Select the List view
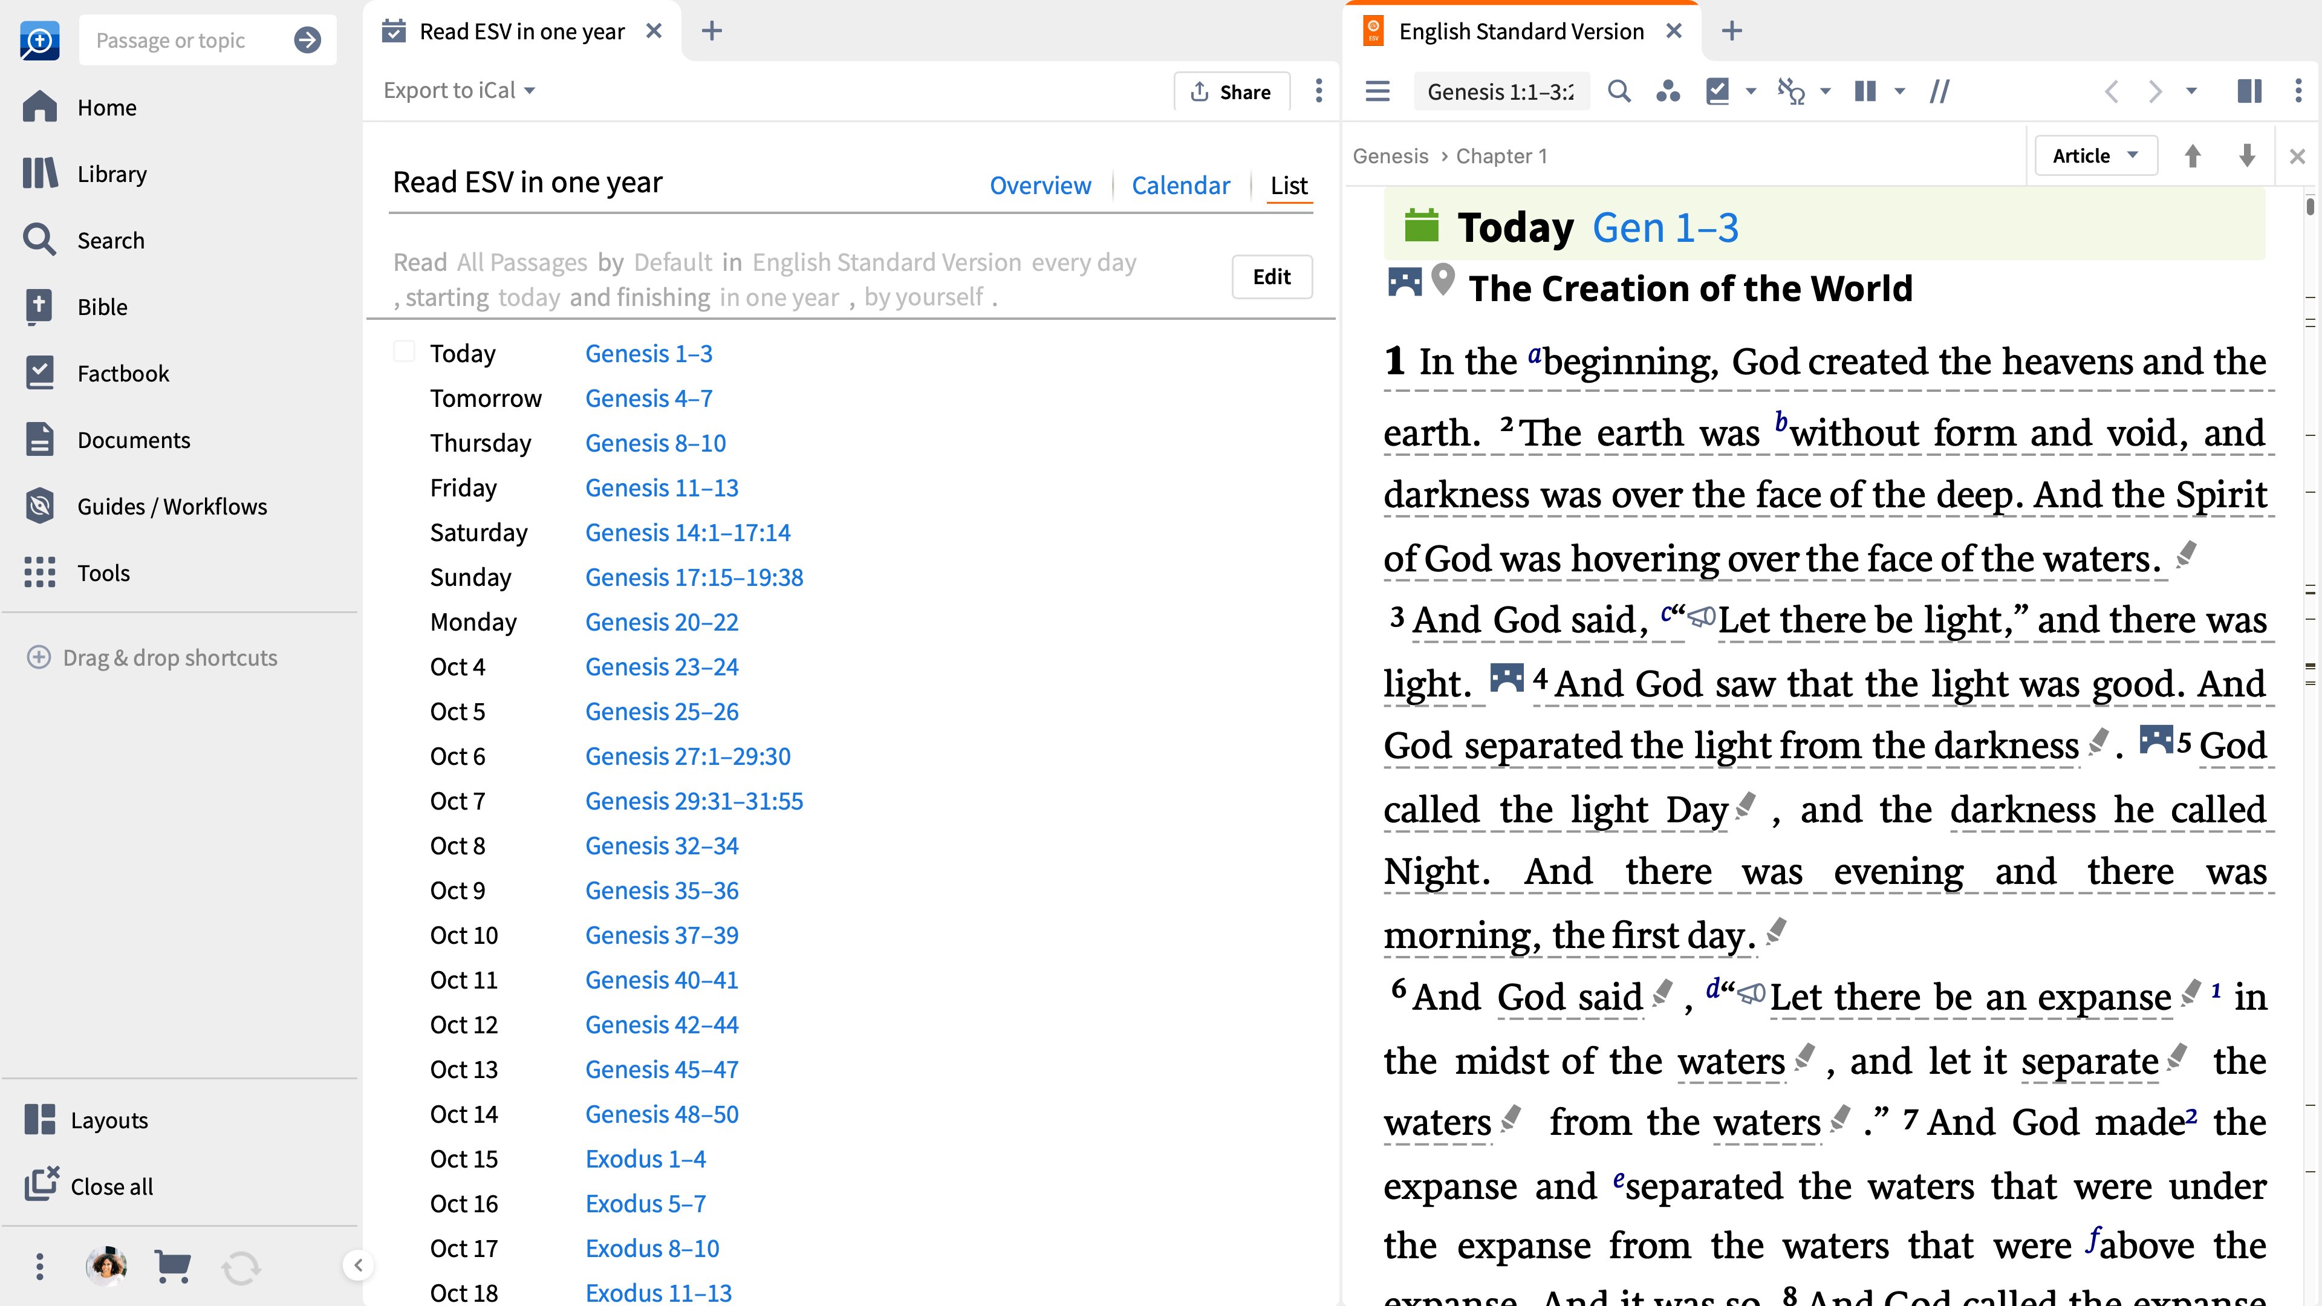2322x1306 pixels. [x=1289, y=185]
